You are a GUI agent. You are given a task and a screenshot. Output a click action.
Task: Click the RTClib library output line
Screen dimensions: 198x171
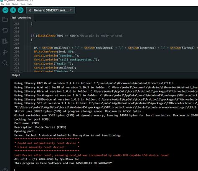[x=94, y=83]
